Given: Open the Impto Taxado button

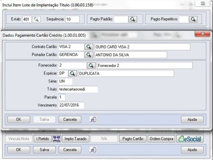Looking at the screenshot, I should 76,139.
